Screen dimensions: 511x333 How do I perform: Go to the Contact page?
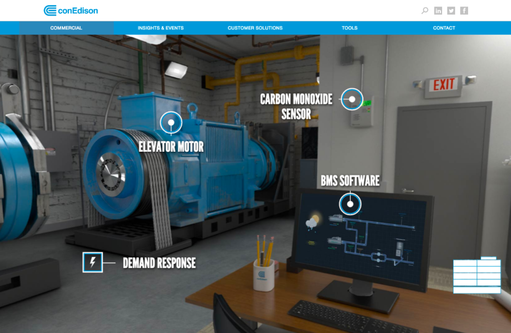click(444, 28)
